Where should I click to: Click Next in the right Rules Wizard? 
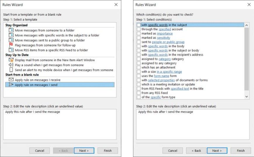(x=217, y=151)
